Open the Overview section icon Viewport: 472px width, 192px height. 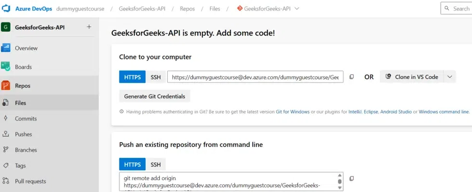[x=6, y=48]
